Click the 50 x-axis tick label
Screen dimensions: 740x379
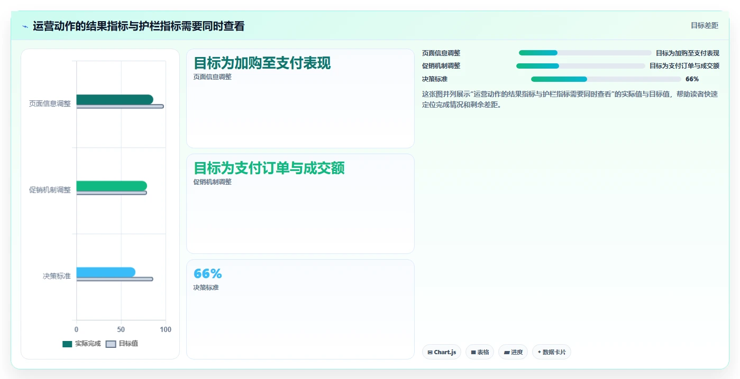(x=121, y=329)
